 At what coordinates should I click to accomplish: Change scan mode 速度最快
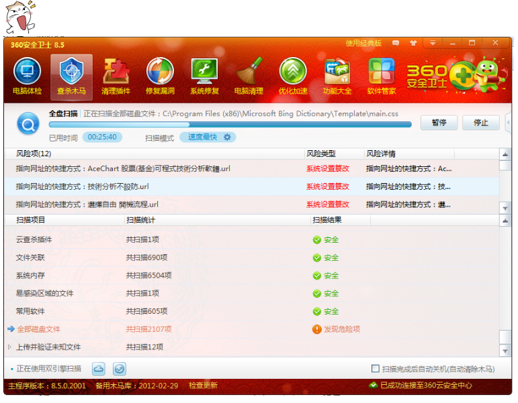[208, 137]
